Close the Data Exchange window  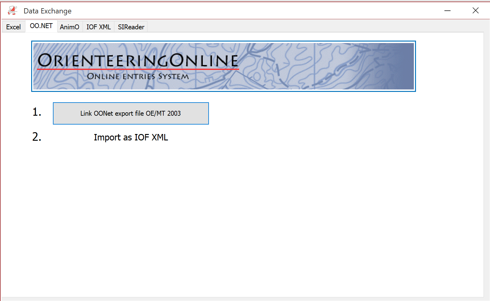click(x=475, y=11)
